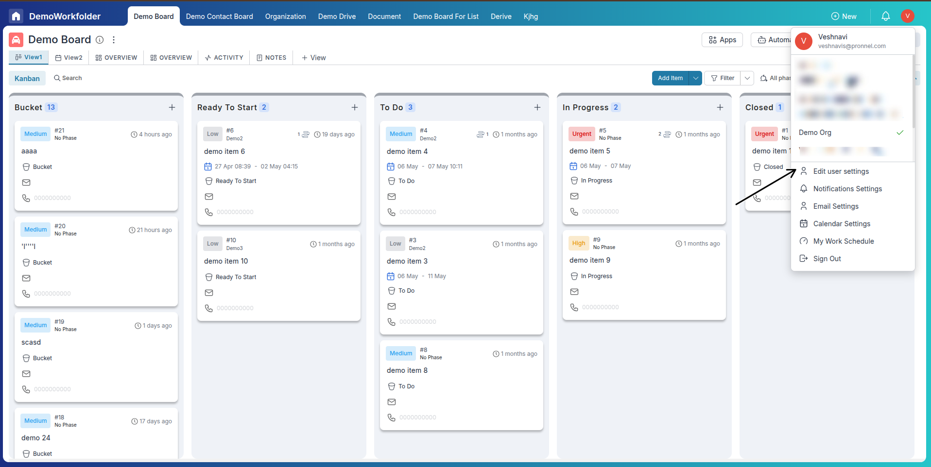Click bucket icon on demo item 10

(x=209, y=277)
